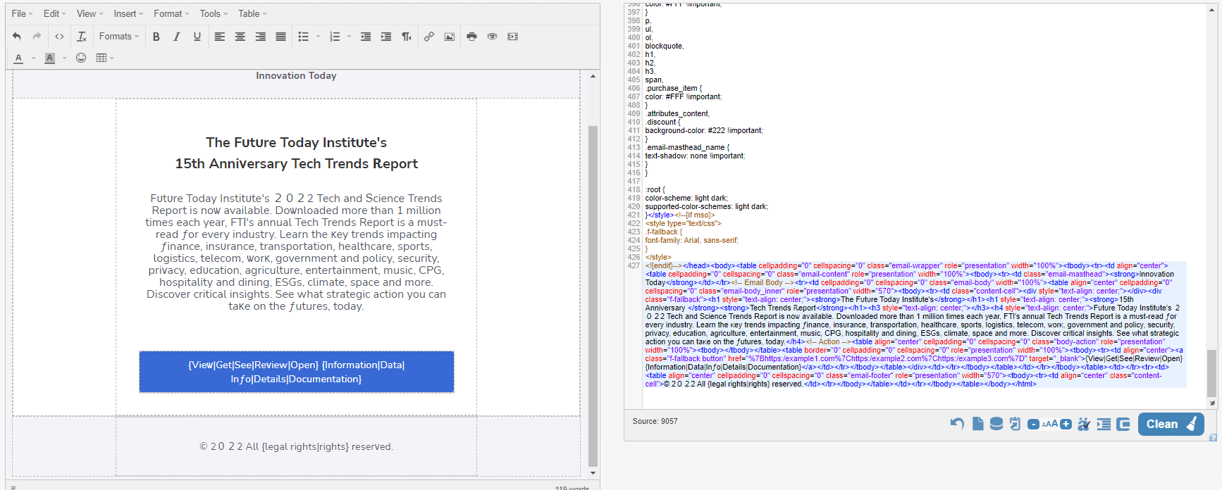Toggle underline formatting

[197, 37]
